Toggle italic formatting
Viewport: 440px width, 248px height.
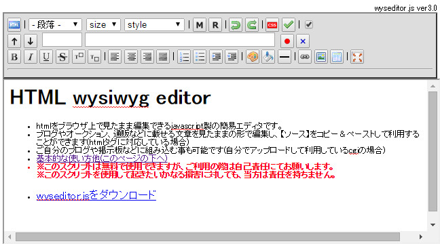(x=31, y=57)
